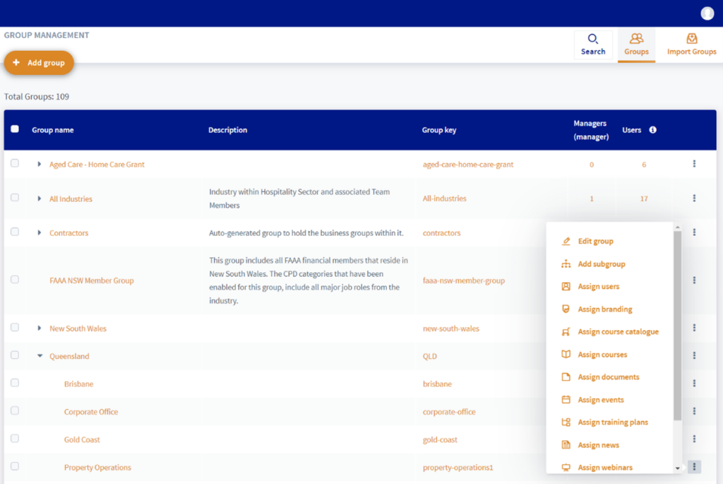
Task: Click the hierarchy icon beside Add subgroup
Action: coord(566,264)
